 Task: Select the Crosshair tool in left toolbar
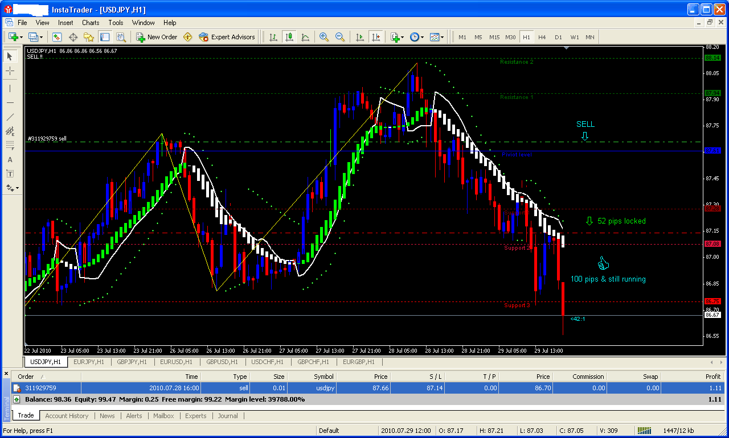tap(10, 71)
